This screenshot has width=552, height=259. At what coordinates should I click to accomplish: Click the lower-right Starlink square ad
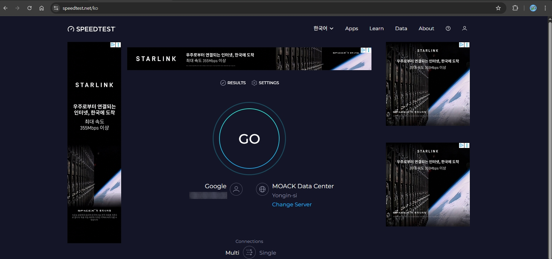point(428,185)
